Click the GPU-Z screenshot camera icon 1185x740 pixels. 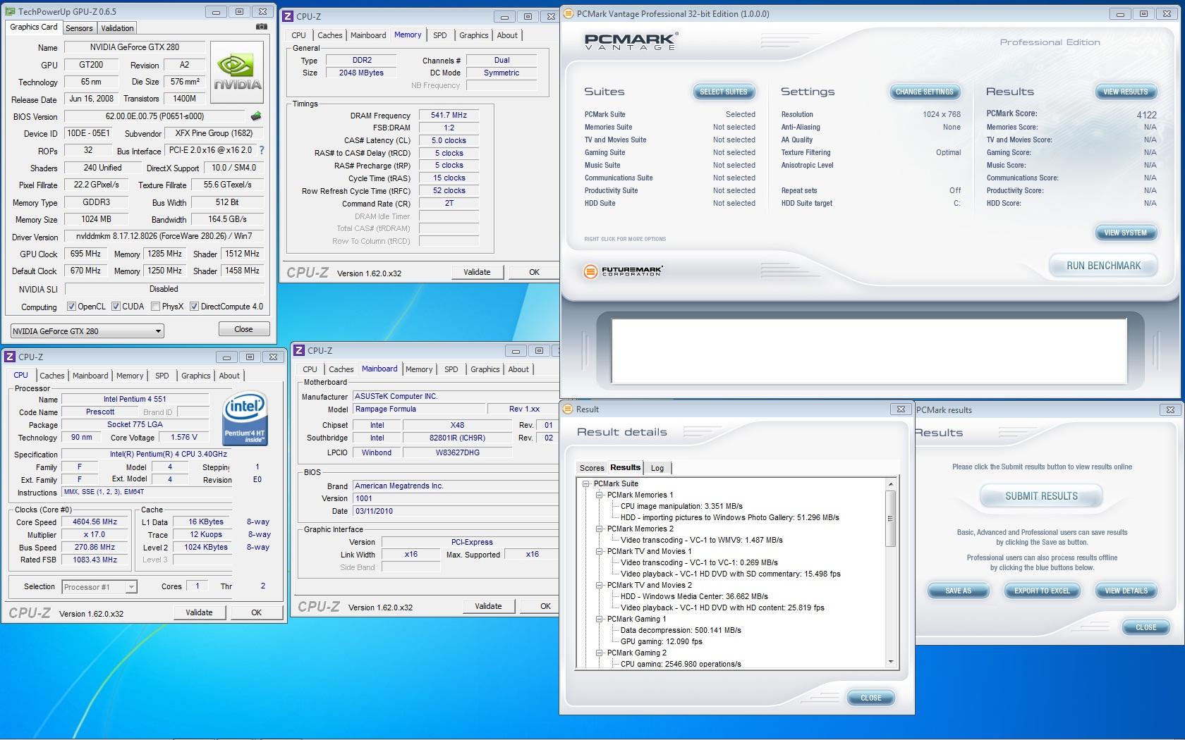click(x=261, y=27)
